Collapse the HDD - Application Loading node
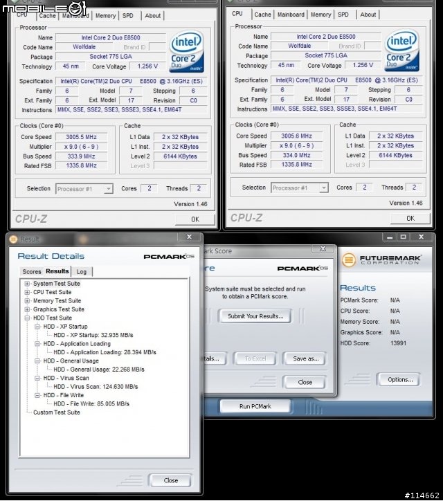 point(37,344)
